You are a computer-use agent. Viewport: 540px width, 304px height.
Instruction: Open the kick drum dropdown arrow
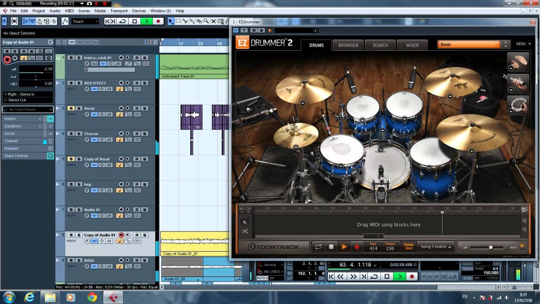coord(381,149)
